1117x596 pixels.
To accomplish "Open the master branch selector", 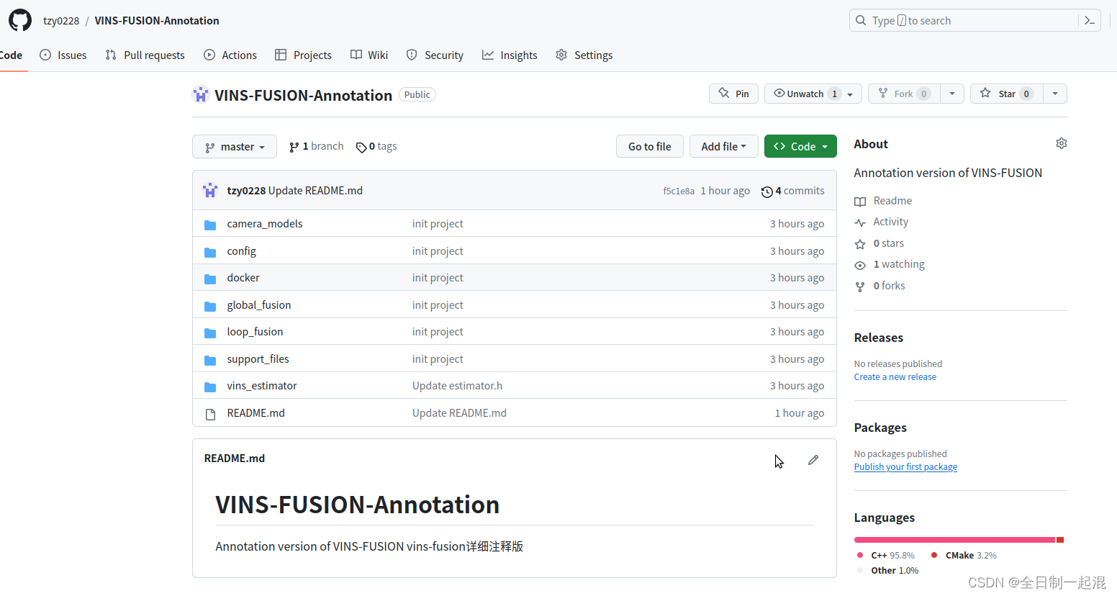I will point(235,147).
